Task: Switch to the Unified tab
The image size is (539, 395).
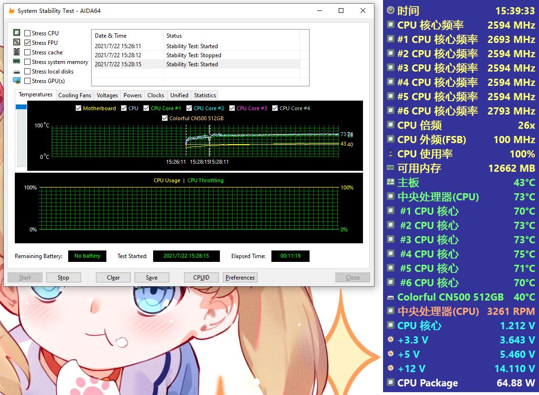Action: pyautogui.click(x=179, y=95)
